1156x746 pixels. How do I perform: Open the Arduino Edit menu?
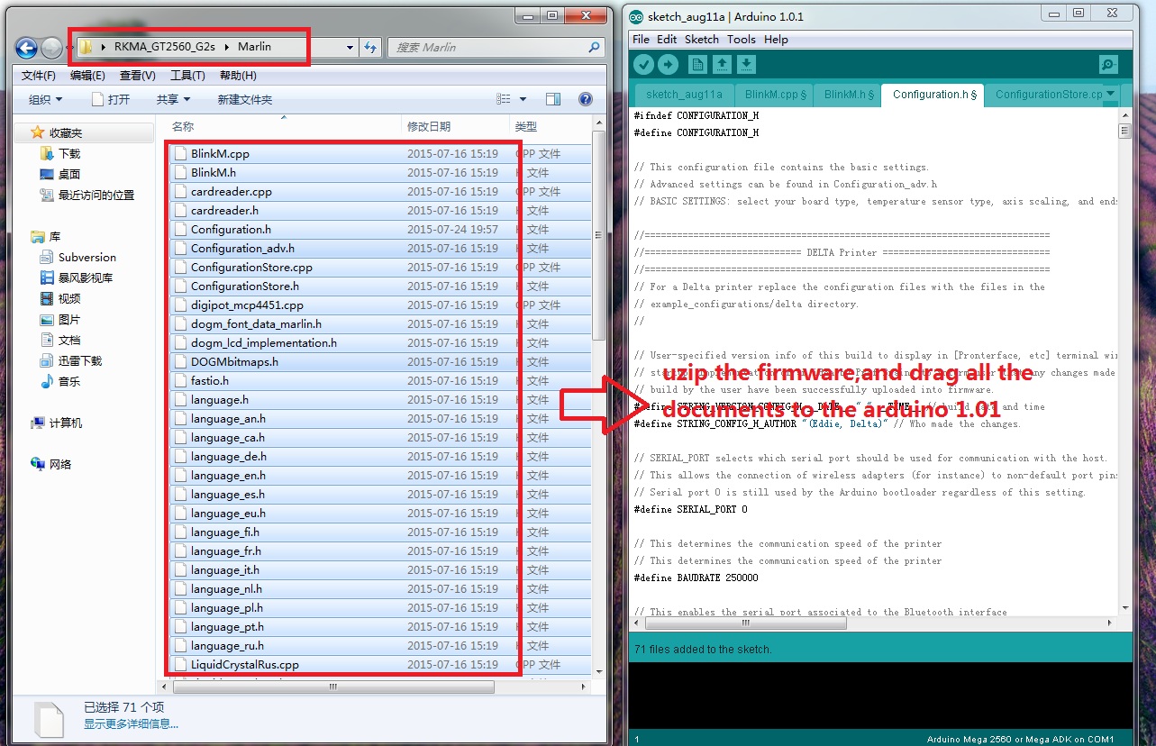tap(667, 40)
